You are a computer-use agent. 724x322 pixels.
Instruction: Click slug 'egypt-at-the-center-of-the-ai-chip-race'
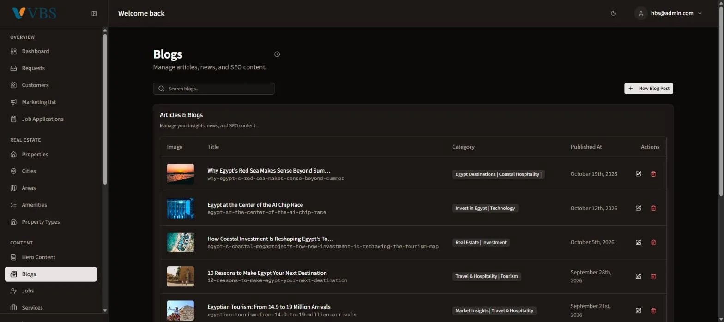[x=266, y=213]
